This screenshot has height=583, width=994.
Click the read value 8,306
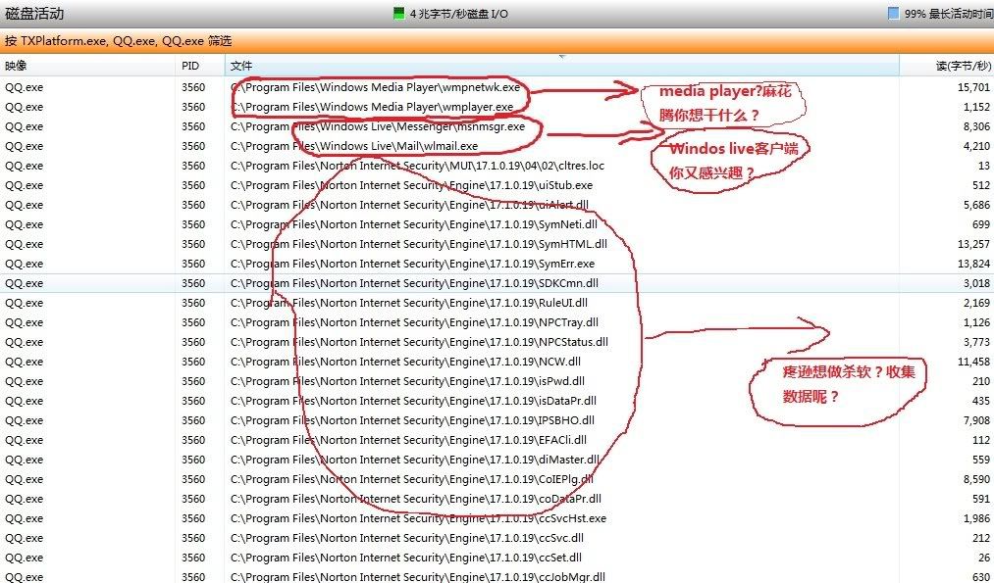tap(977, 126)
